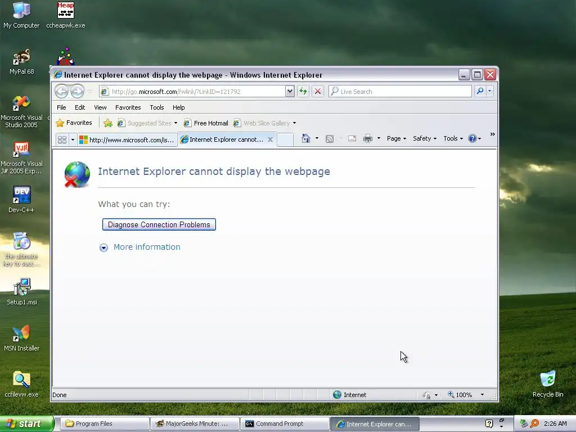Switch to the microsoft.com tab
Image resolution: width=576 pixels, height=432 pixels.
coord(127,140)
